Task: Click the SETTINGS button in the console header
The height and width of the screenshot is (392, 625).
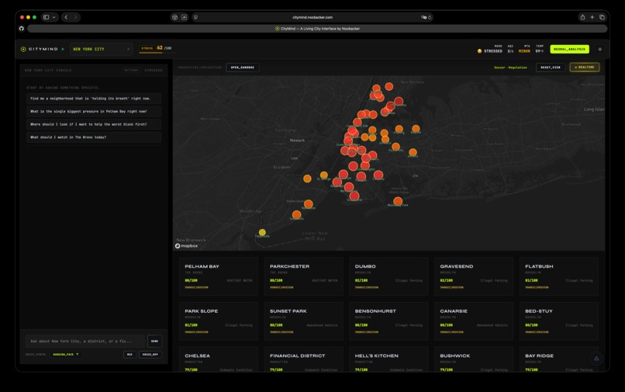Action: pyautogui.click(x=131, y=71)
